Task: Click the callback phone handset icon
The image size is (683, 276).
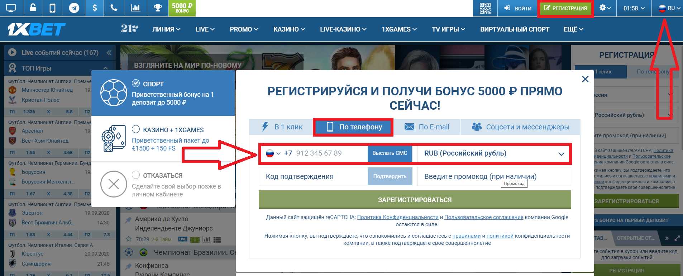Action: point(114,8)
